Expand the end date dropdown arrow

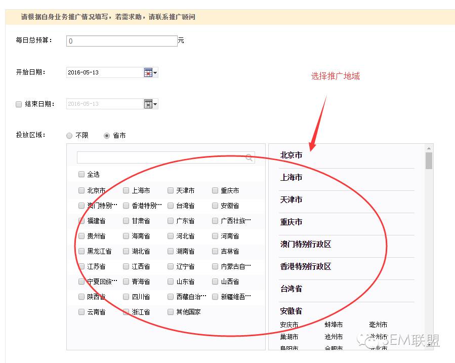tap(155, 104)
